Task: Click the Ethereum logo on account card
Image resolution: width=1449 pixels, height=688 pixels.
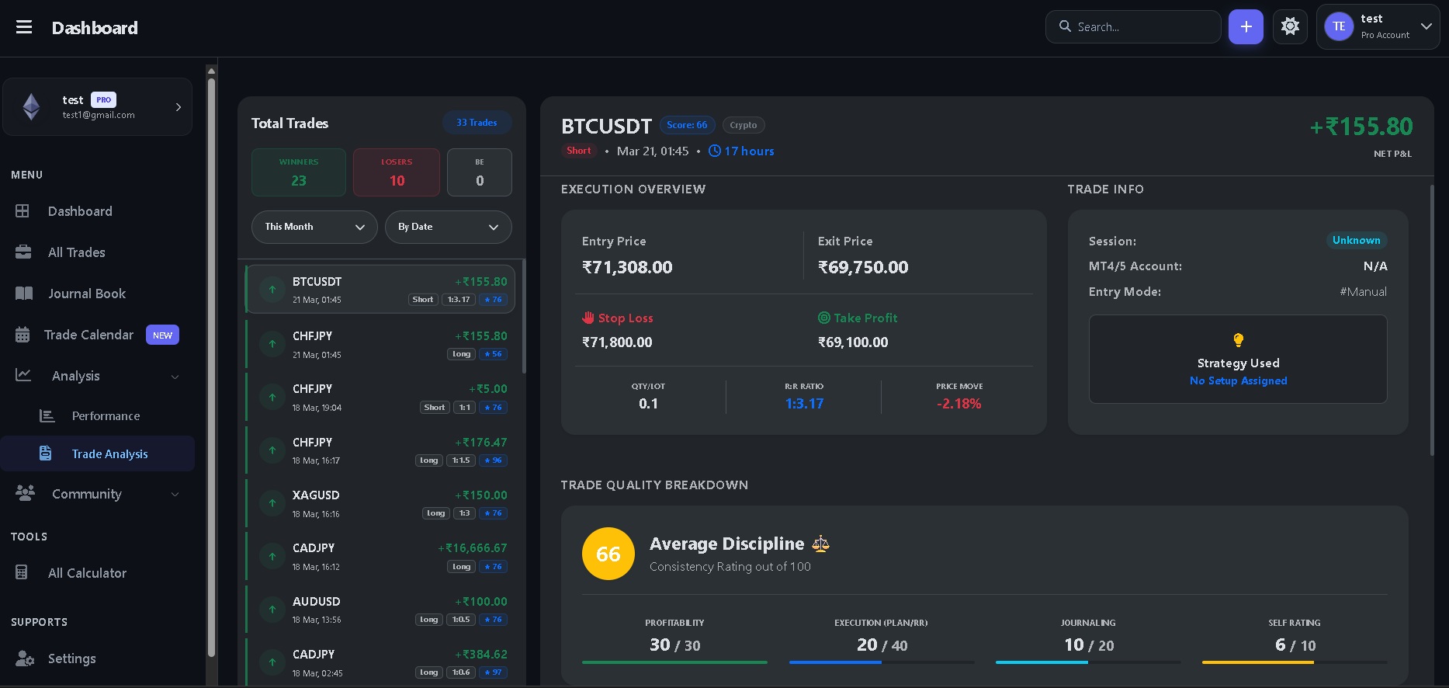Action: pos(31,107)
